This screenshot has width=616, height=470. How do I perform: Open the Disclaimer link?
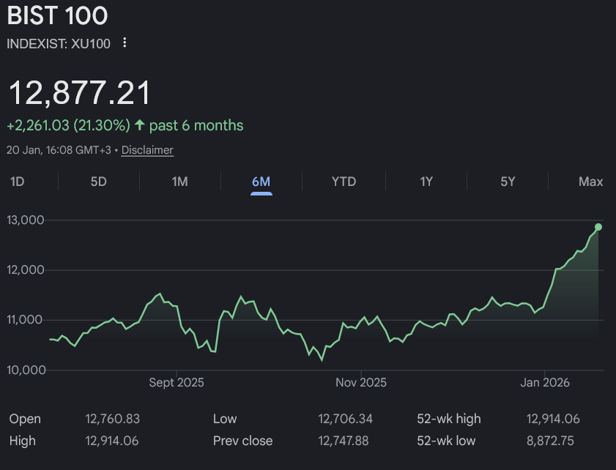coord(147,150)
